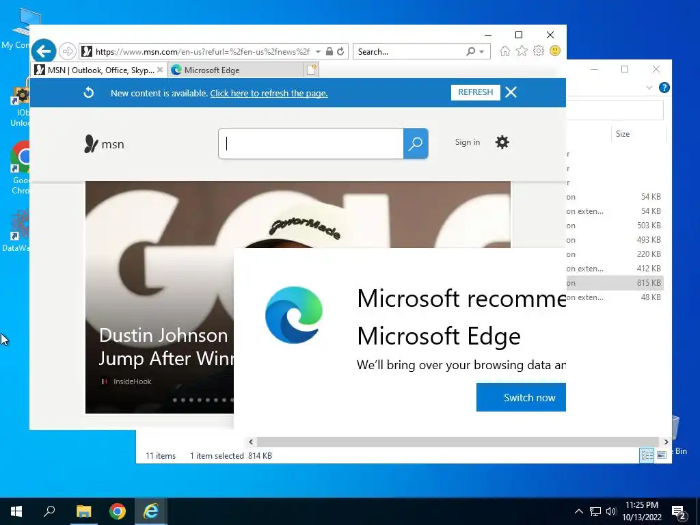
Task: Click the Microsoft Edge logo in popup
Action: pos(294,315)
